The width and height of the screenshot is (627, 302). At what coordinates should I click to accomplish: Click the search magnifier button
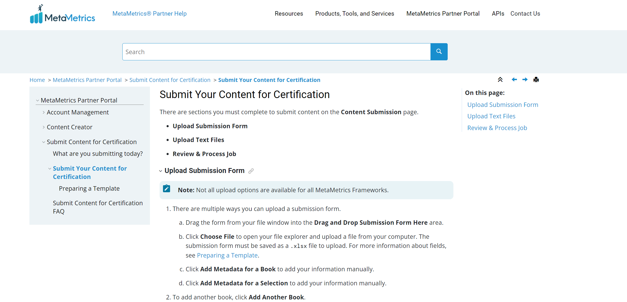tap(439, 52)
